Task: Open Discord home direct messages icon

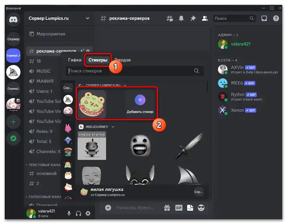Action: click(x=13, y=19)
